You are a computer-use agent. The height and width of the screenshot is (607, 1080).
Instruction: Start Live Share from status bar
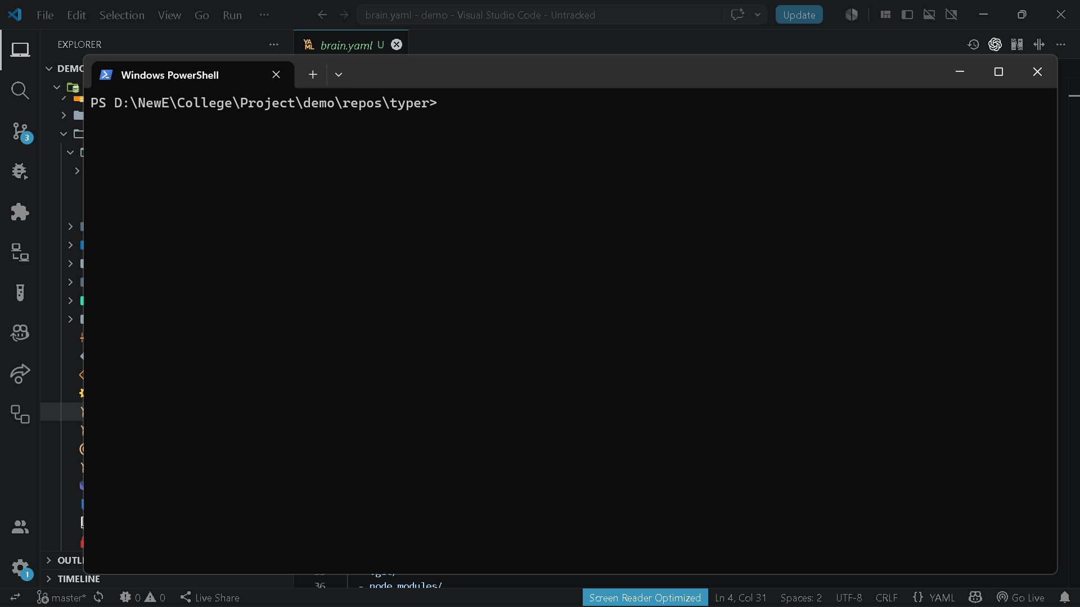210,597
